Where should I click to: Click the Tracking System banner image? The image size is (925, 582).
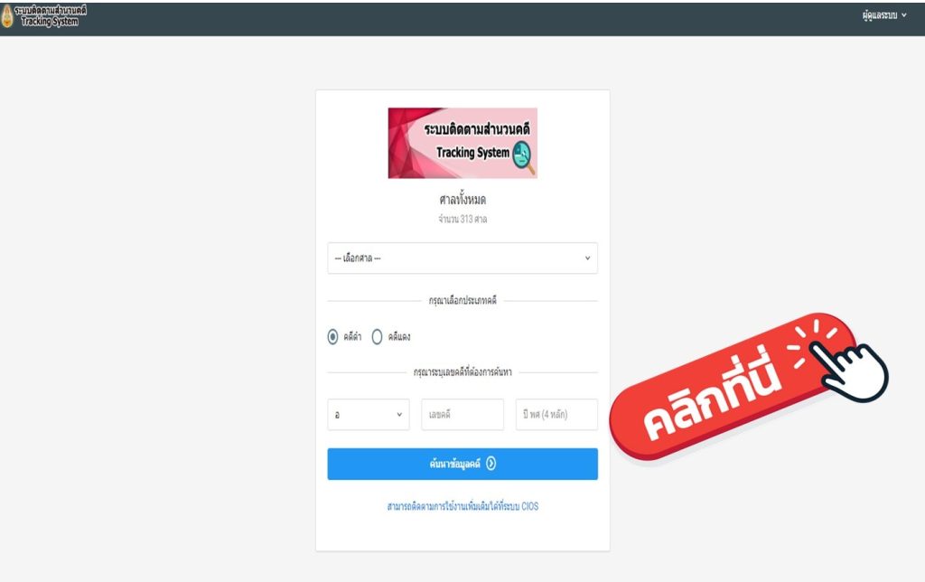click(462, 143)
